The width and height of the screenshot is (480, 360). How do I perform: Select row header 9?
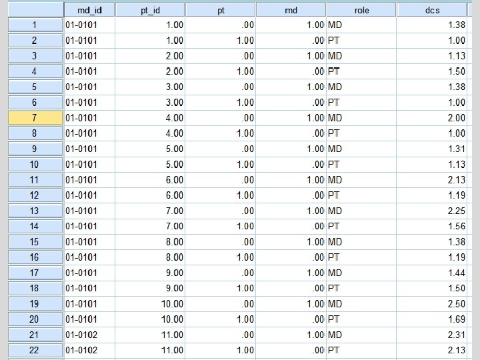(x=35, y=149)
